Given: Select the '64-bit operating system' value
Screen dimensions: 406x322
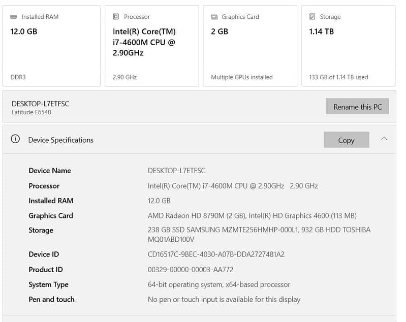Looking at the screenshot, I should [x=219, y=284].
